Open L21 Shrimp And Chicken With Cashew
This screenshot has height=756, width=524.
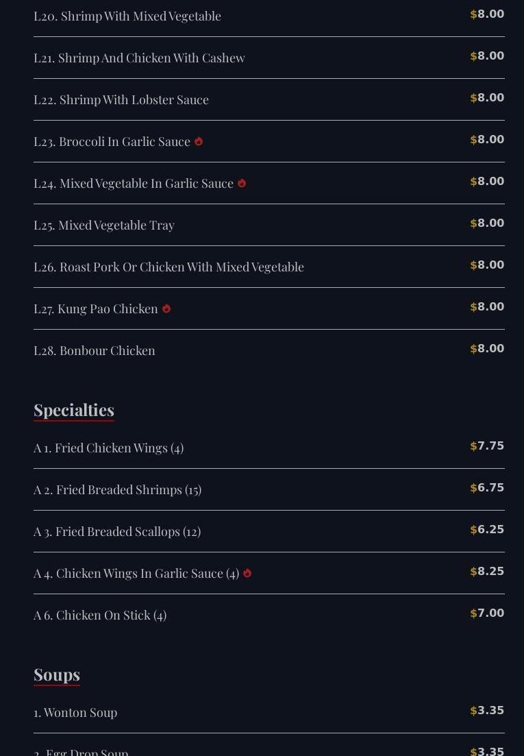139,58
